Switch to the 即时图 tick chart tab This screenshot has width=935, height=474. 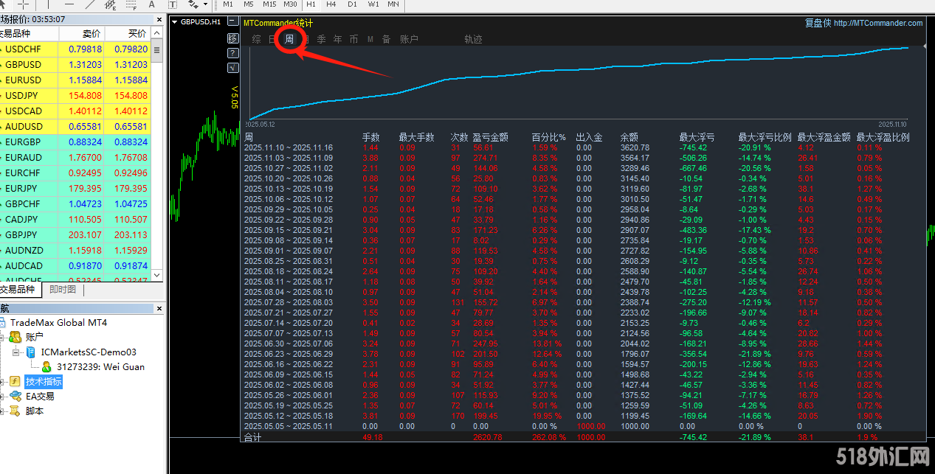[x=63, y=290]
